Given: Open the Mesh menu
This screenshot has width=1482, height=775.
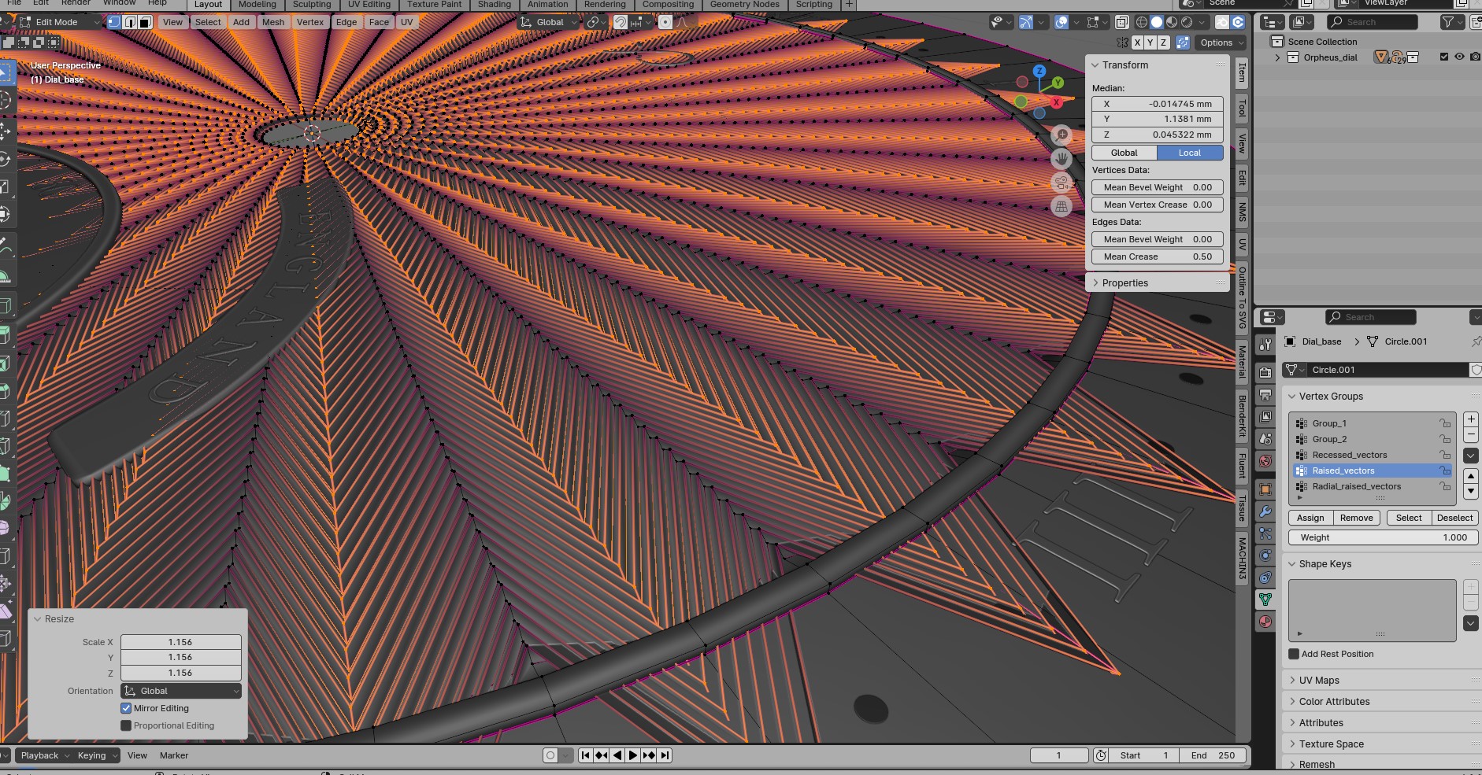Looking at the screenshot, I should tap(273, 22).
